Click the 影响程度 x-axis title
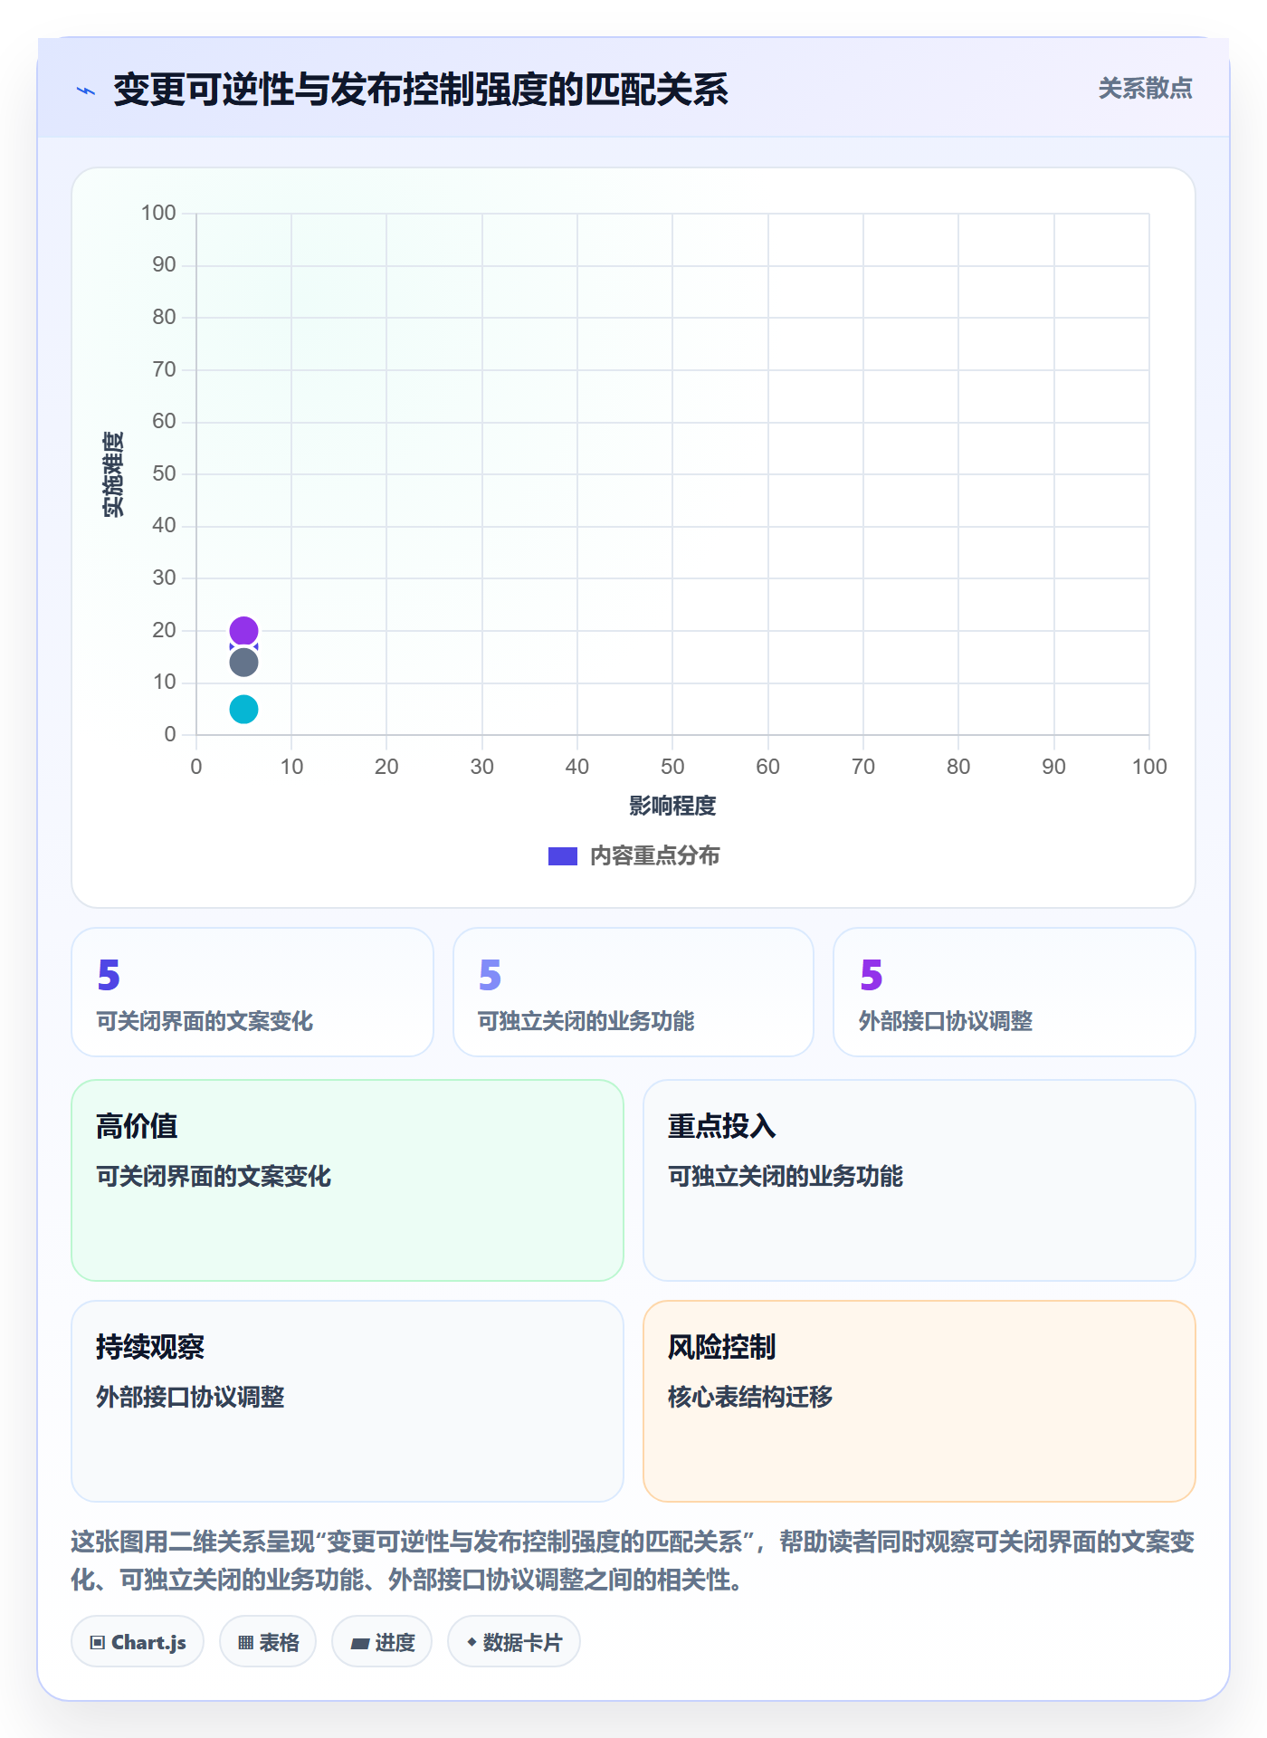Image resolution: width=1267 pixels, height=1738 pixels. pyautogui.click(x=672, y=806)
